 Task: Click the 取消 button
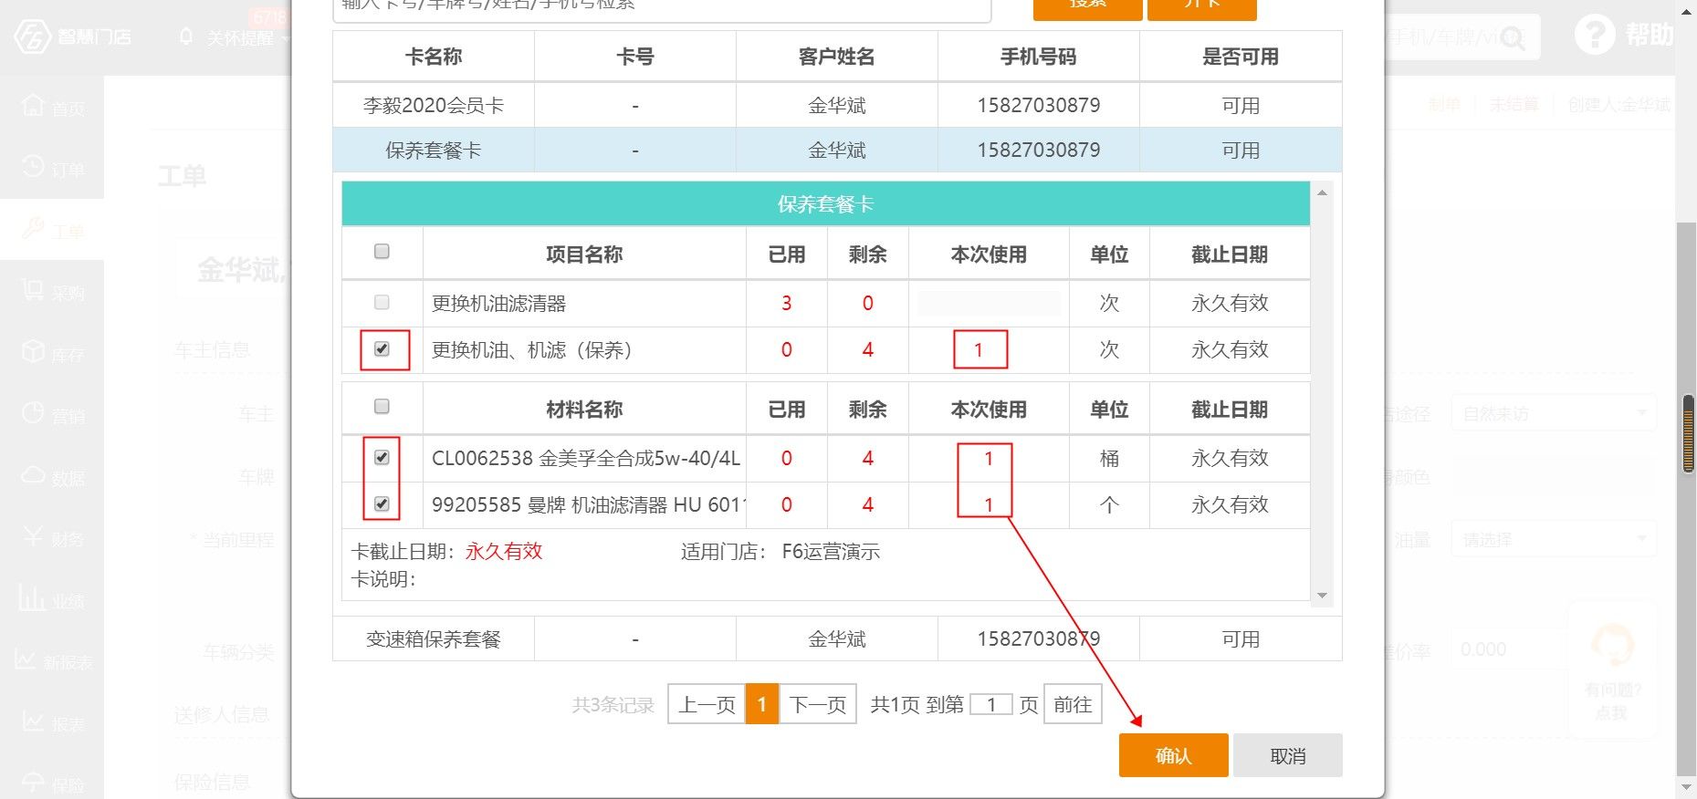click(1287, 755)
